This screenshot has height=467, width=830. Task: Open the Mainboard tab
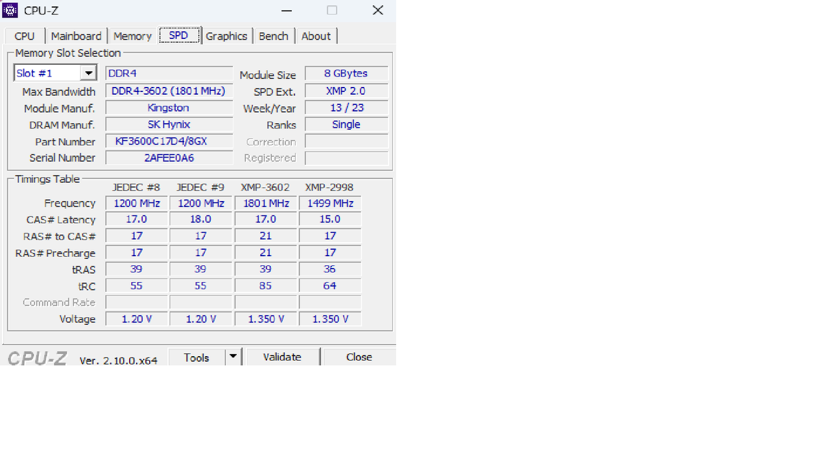click(x=77, y=36)
